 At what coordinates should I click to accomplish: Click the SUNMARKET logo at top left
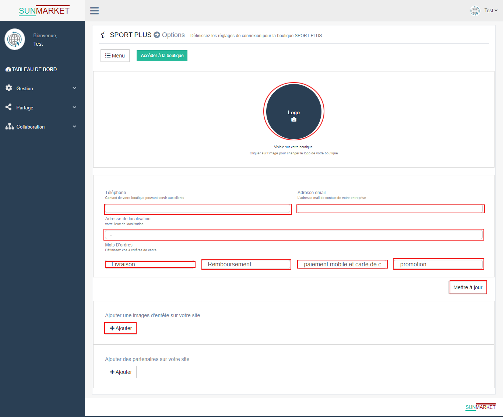pyautogui.click(x=44, y=11)
